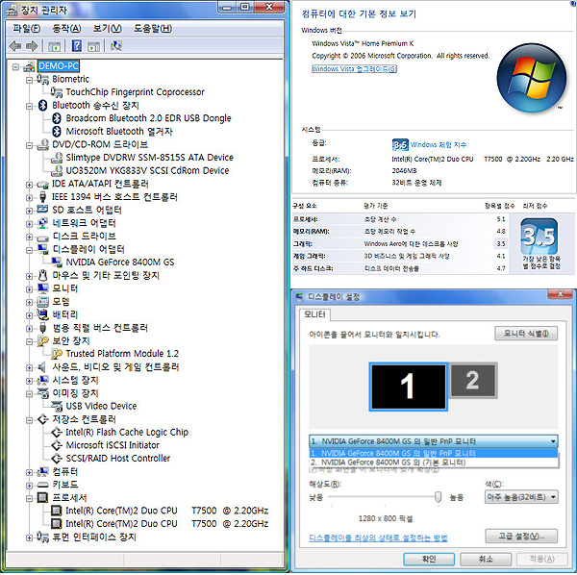Select the 시스템 장치 category row

tap(75, 380)
